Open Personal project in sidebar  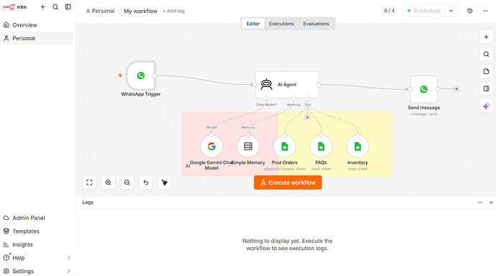click(37, 38)
